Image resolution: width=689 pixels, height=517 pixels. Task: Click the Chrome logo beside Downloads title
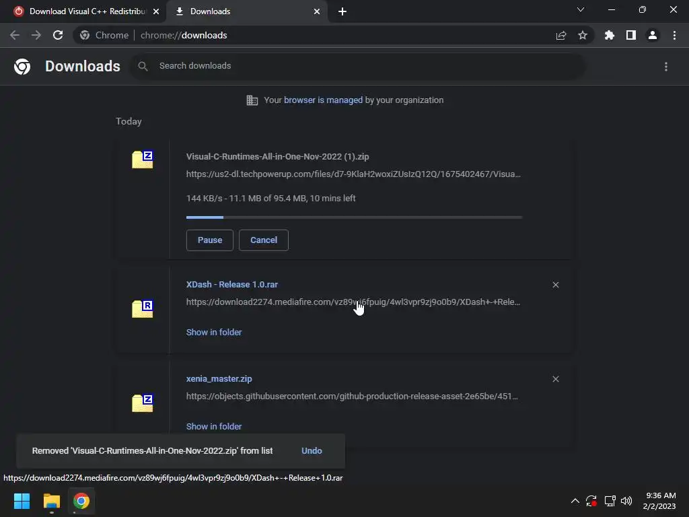[x=22, y=67]
